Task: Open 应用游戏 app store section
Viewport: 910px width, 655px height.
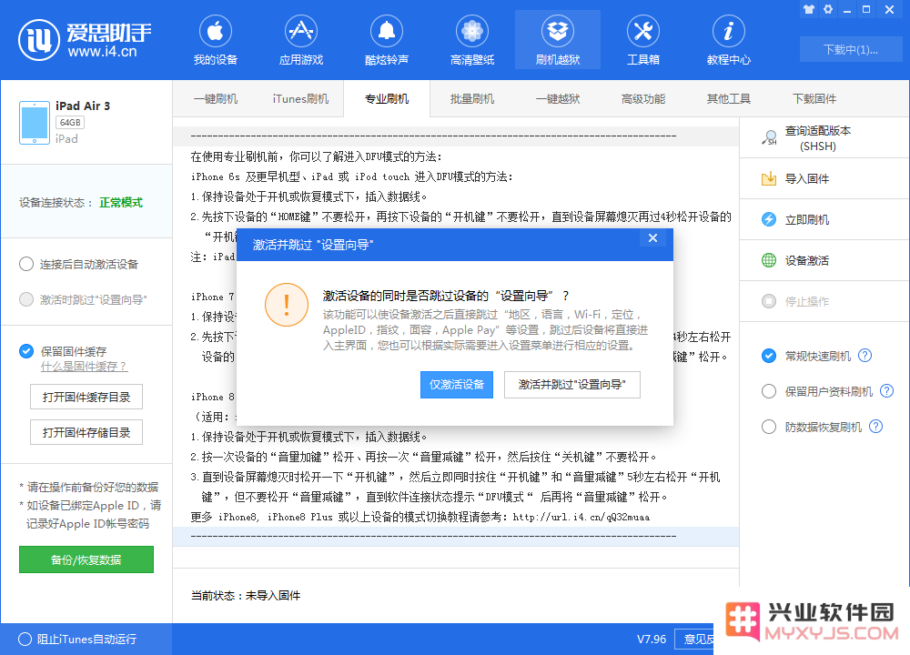Action: tap(300, 40)
